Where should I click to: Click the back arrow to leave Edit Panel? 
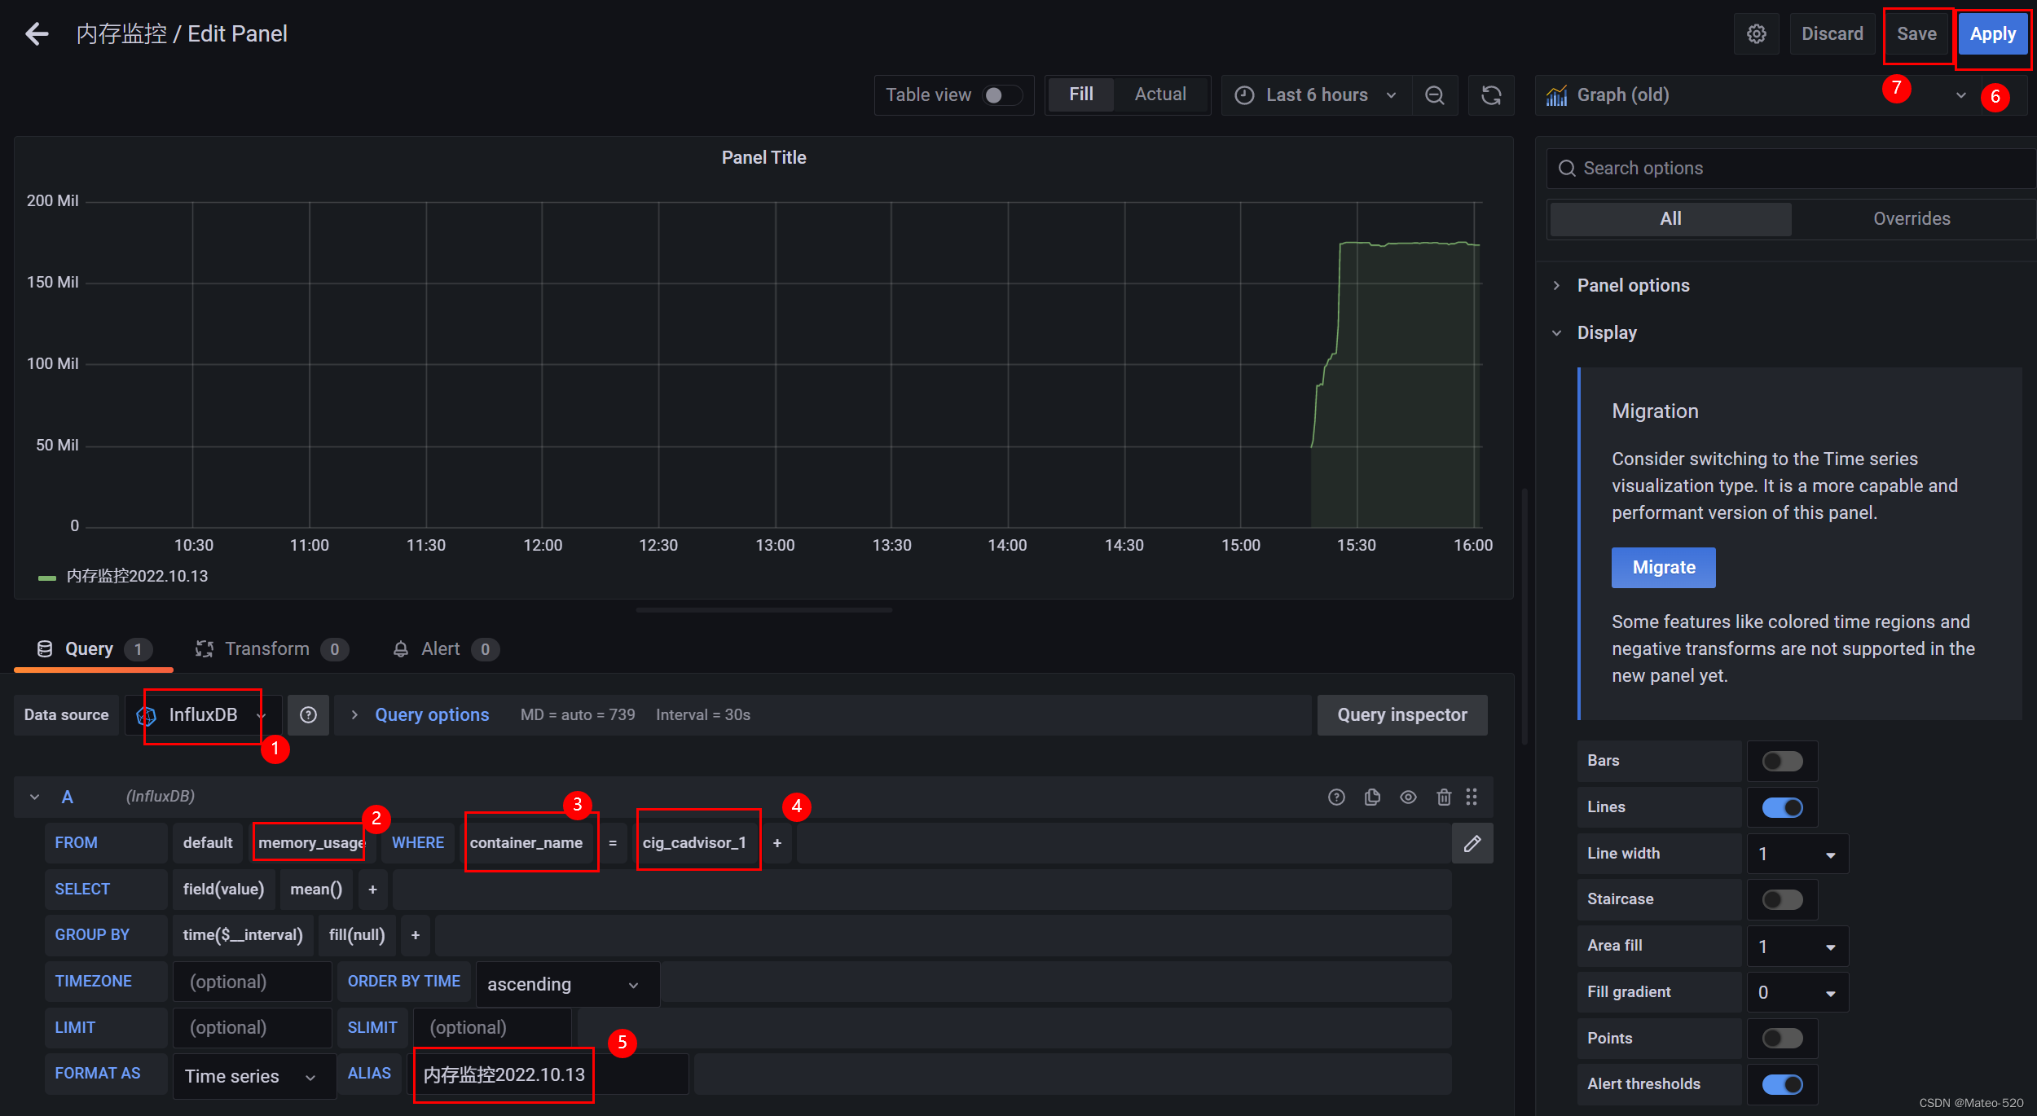[37, 33]
